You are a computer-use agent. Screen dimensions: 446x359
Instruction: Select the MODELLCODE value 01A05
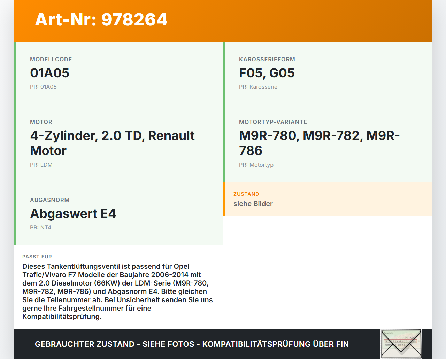pos(49,73)
